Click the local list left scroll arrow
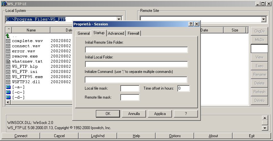Image resolution: width=273 pixels, height=141 pixels. click(x=8, y=102)
